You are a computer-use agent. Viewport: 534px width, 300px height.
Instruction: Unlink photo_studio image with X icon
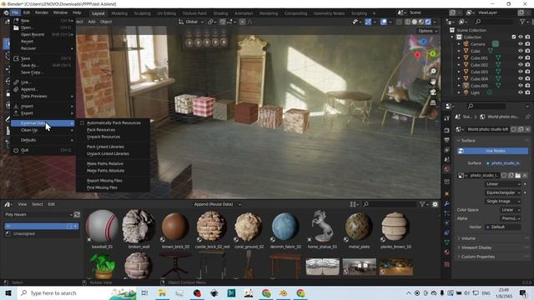(x=525, y=176)
